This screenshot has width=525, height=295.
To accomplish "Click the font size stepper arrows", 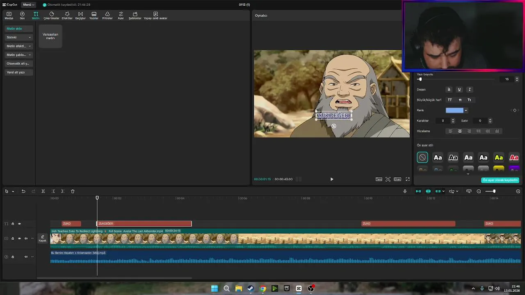I will (517, 79).
